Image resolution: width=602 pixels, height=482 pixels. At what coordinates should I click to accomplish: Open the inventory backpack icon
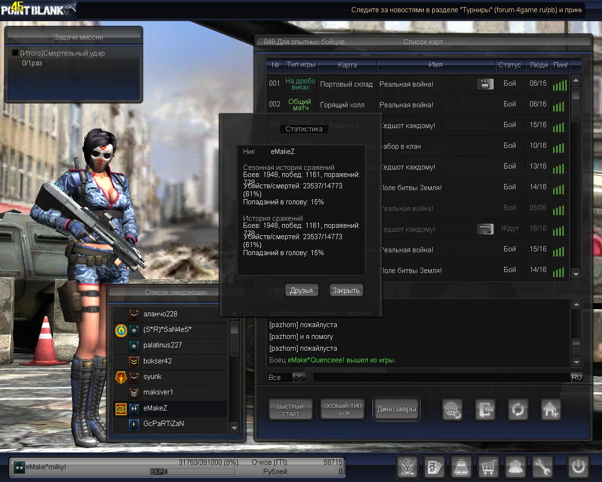tap(461, 467)
